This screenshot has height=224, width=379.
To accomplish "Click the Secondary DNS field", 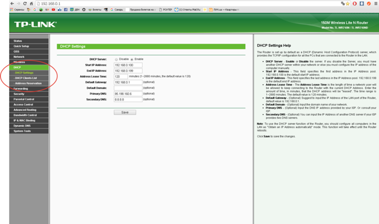I will coord(128,99).
